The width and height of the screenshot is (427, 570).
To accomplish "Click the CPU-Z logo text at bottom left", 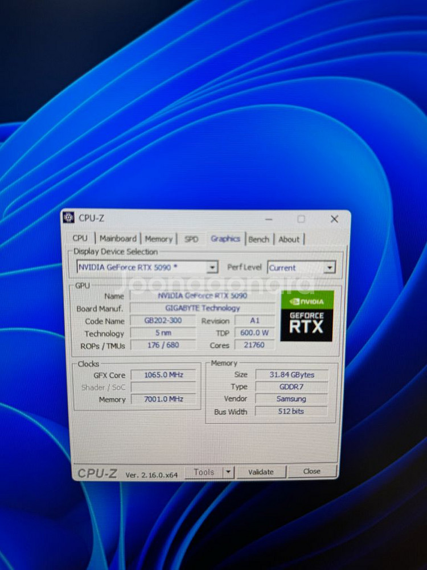I will [97, 473].
